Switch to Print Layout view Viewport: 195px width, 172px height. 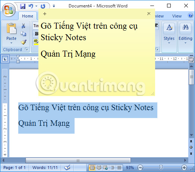(92, 168)
